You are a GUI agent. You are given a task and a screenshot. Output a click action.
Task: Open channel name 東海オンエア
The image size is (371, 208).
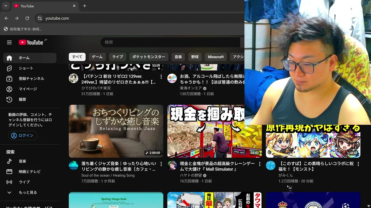191,88
